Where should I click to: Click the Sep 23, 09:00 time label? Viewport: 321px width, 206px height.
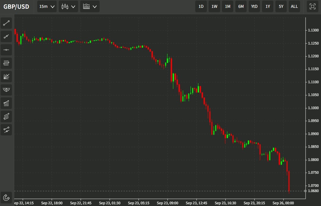(167, 203)
